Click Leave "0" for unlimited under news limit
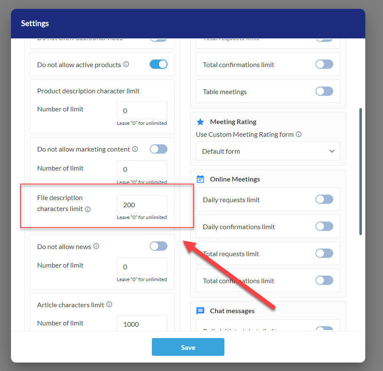 (142, 279)
